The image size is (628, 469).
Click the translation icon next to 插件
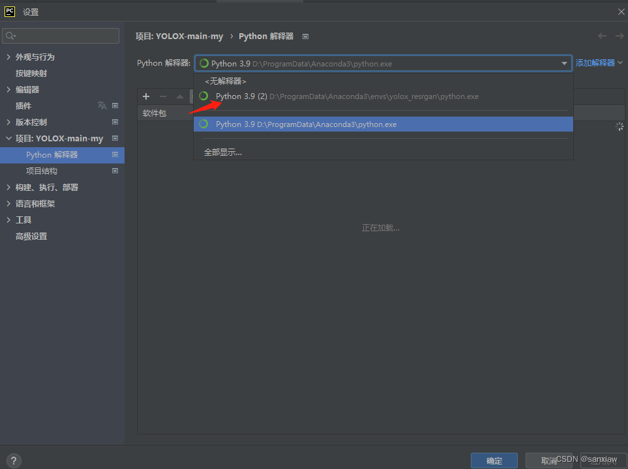click(x=102, y=106)
